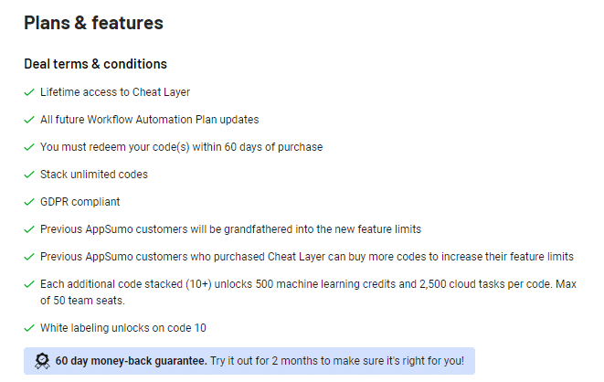
Task: Click the text Lifetime access to Cheat Layer
Action: (x=115, y=92)
